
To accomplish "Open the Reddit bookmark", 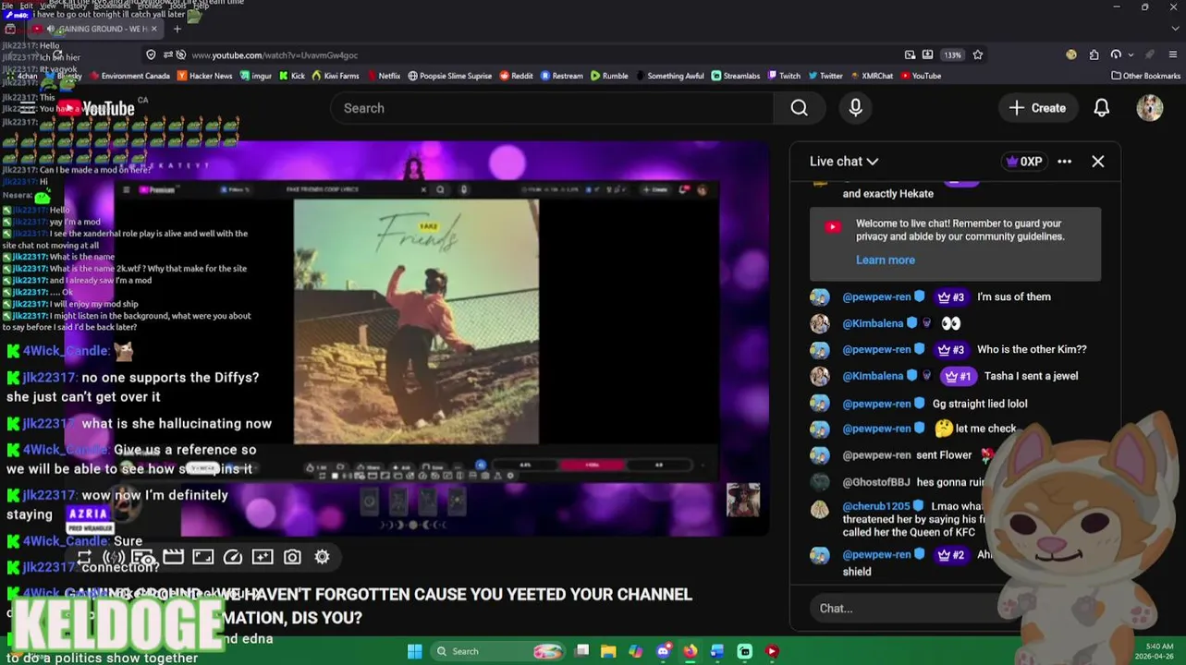I will pos(516,76).
